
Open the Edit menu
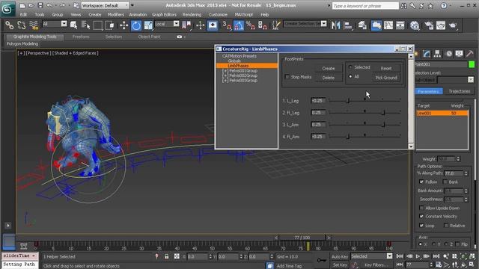(23, 15)
